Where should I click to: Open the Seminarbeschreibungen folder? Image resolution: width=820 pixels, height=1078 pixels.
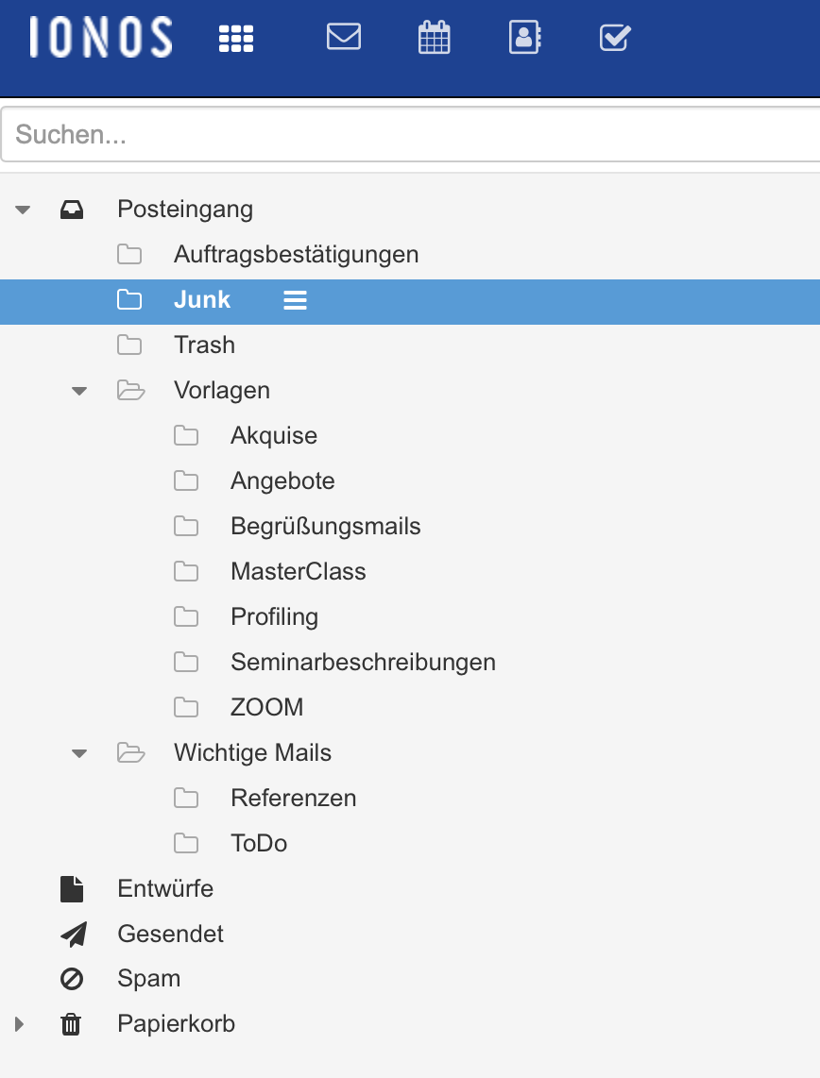[363, 662]
